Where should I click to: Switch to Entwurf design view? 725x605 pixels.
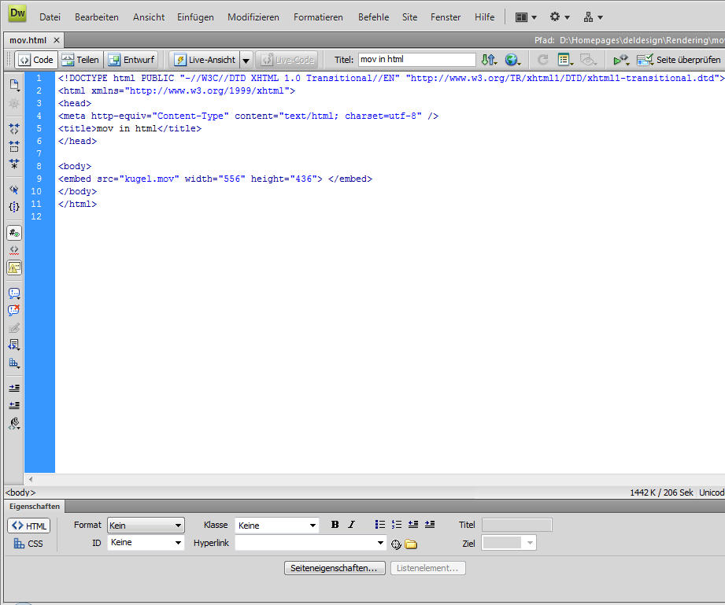click(131, 60)
